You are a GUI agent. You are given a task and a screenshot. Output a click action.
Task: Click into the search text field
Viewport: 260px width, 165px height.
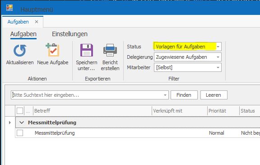coord(87,95)
